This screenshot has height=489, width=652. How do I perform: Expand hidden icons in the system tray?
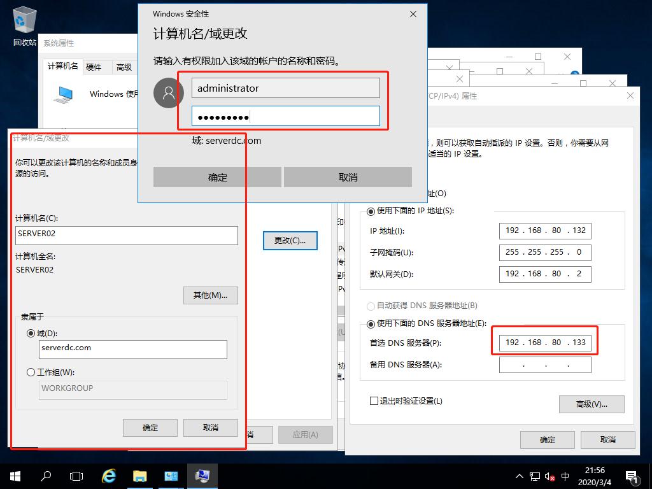(520, 476)
